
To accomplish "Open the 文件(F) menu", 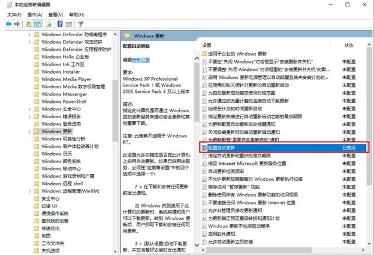I will coord(14,15).
